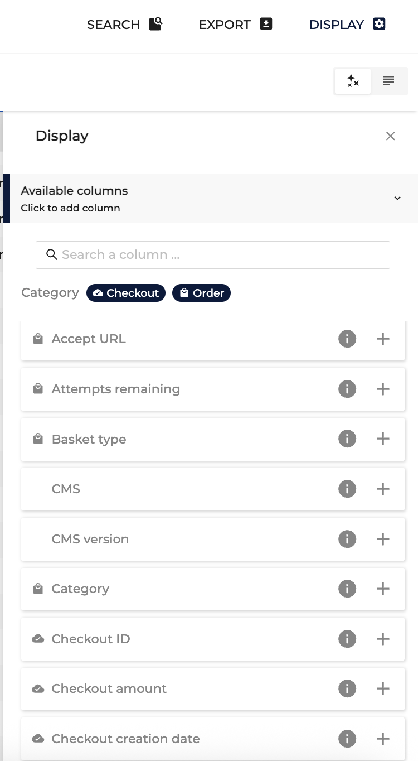418x761 pixels.
Task: Add the Basket type column
Action: coord(383,439)
